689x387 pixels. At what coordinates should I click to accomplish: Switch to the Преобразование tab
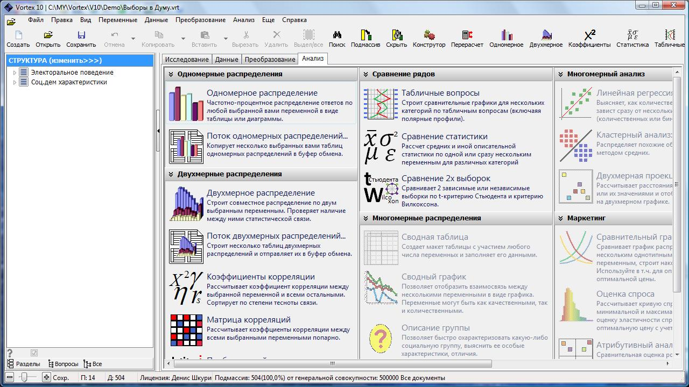270,60
